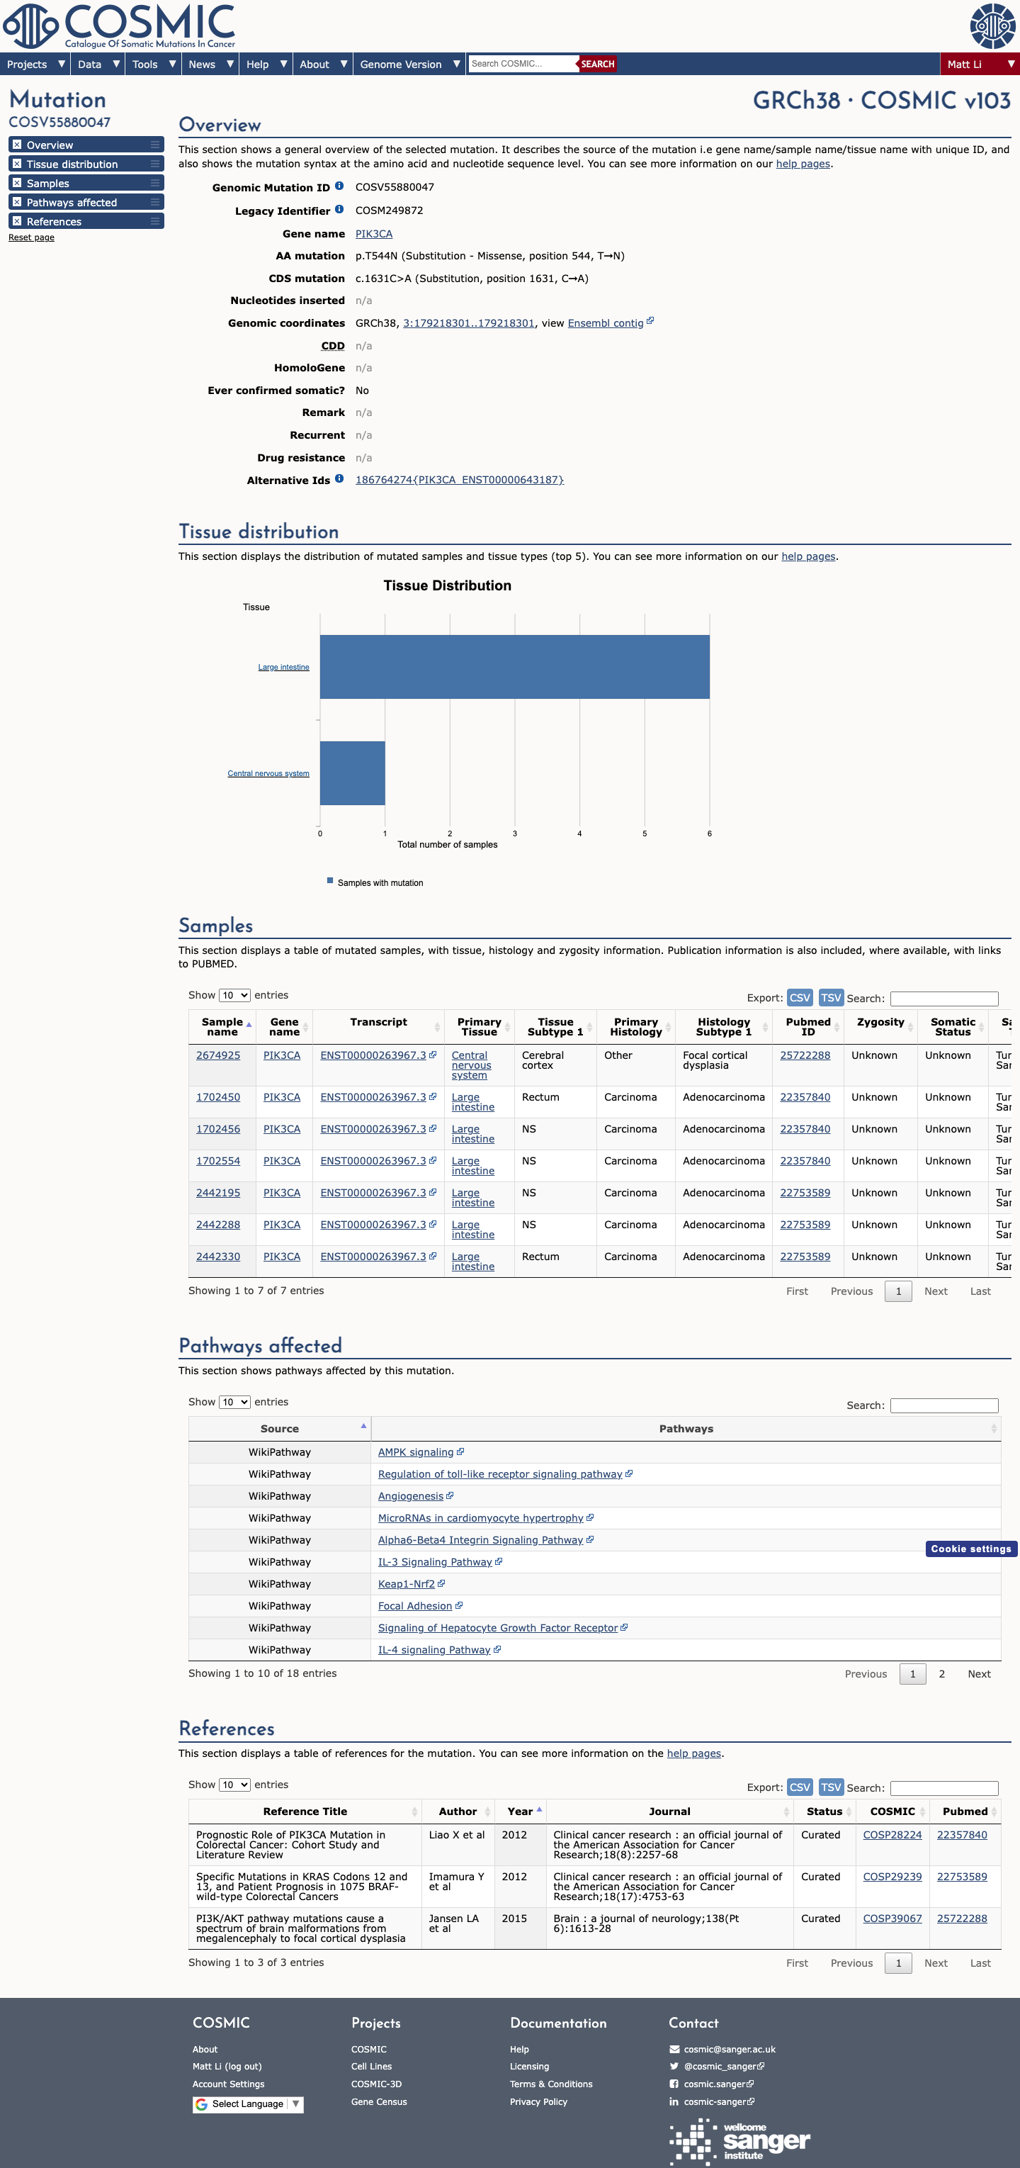The height and width of the screenshot is (2168, 1020).
Task: Open the Help menu in the navbar
Action: point(266,64)
